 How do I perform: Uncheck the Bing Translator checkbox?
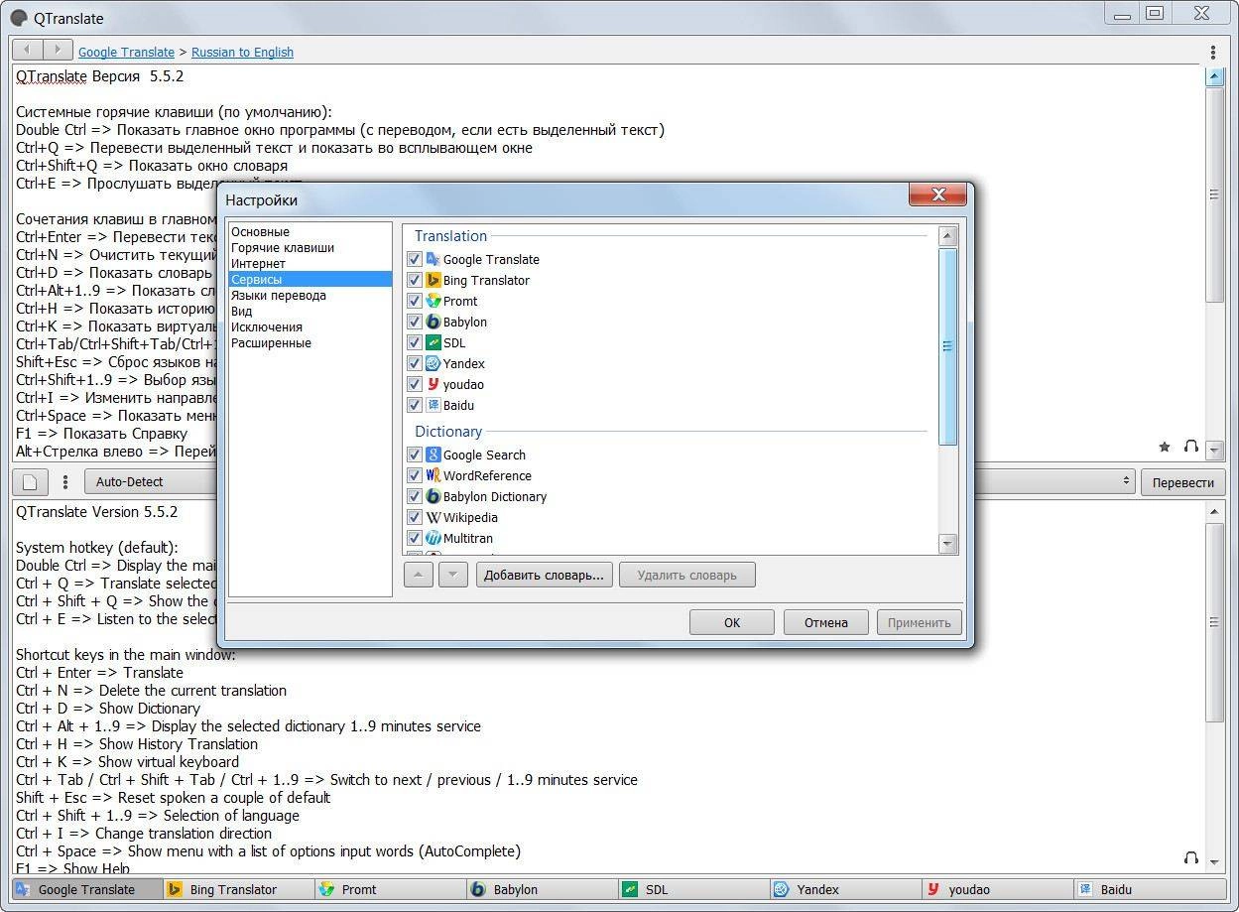[x=415, y=280]
